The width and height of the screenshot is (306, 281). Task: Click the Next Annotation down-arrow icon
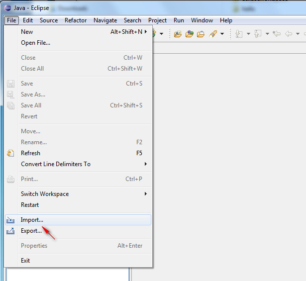pyautogui.click(x=239, y=34)
